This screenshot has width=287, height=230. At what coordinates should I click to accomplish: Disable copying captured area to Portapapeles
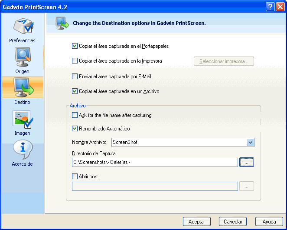click(x=75, y=46)
